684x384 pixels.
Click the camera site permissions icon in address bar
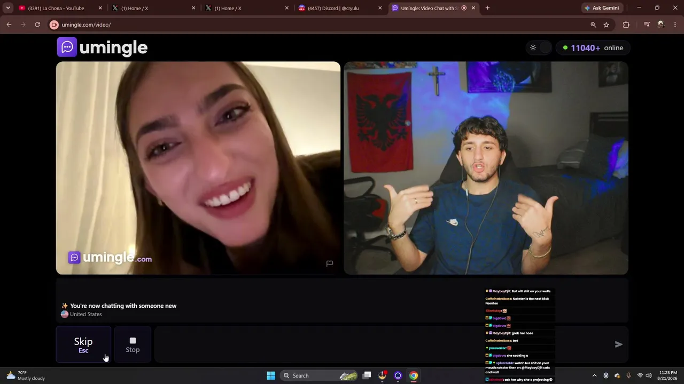pyautogui.click(x=54, y=25)
